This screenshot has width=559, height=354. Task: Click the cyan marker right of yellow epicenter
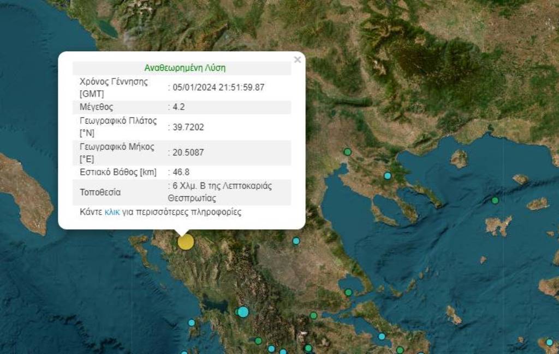coord(296,241)
